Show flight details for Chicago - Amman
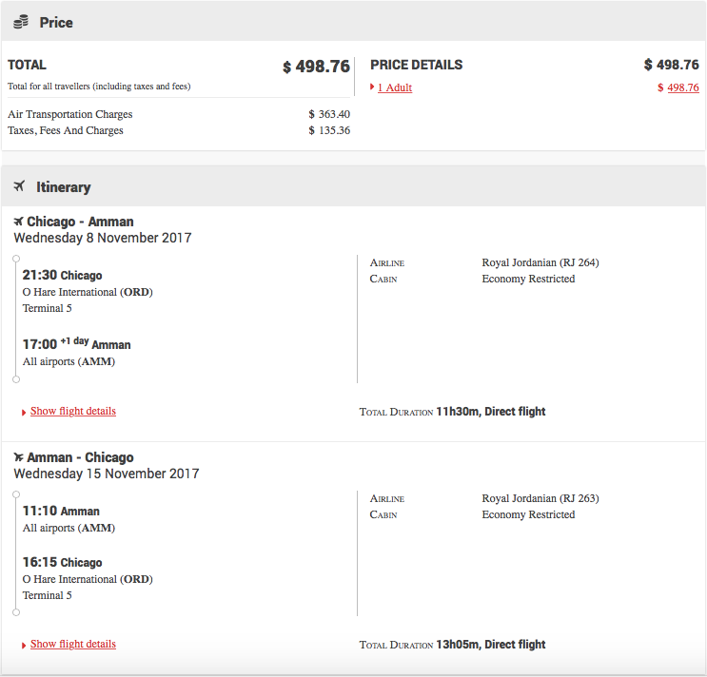 tap(73, 411)
